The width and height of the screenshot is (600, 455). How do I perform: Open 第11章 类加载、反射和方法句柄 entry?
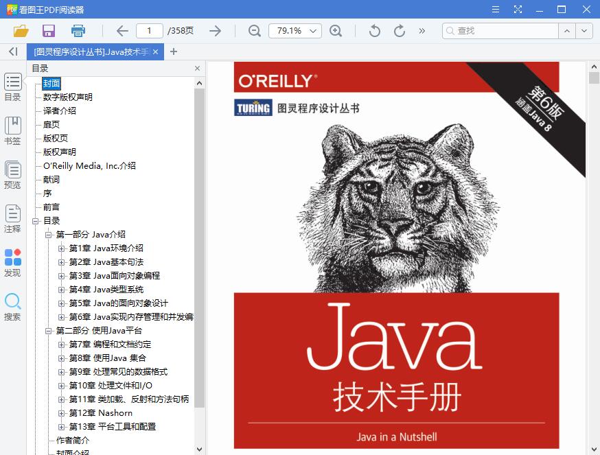129,399
